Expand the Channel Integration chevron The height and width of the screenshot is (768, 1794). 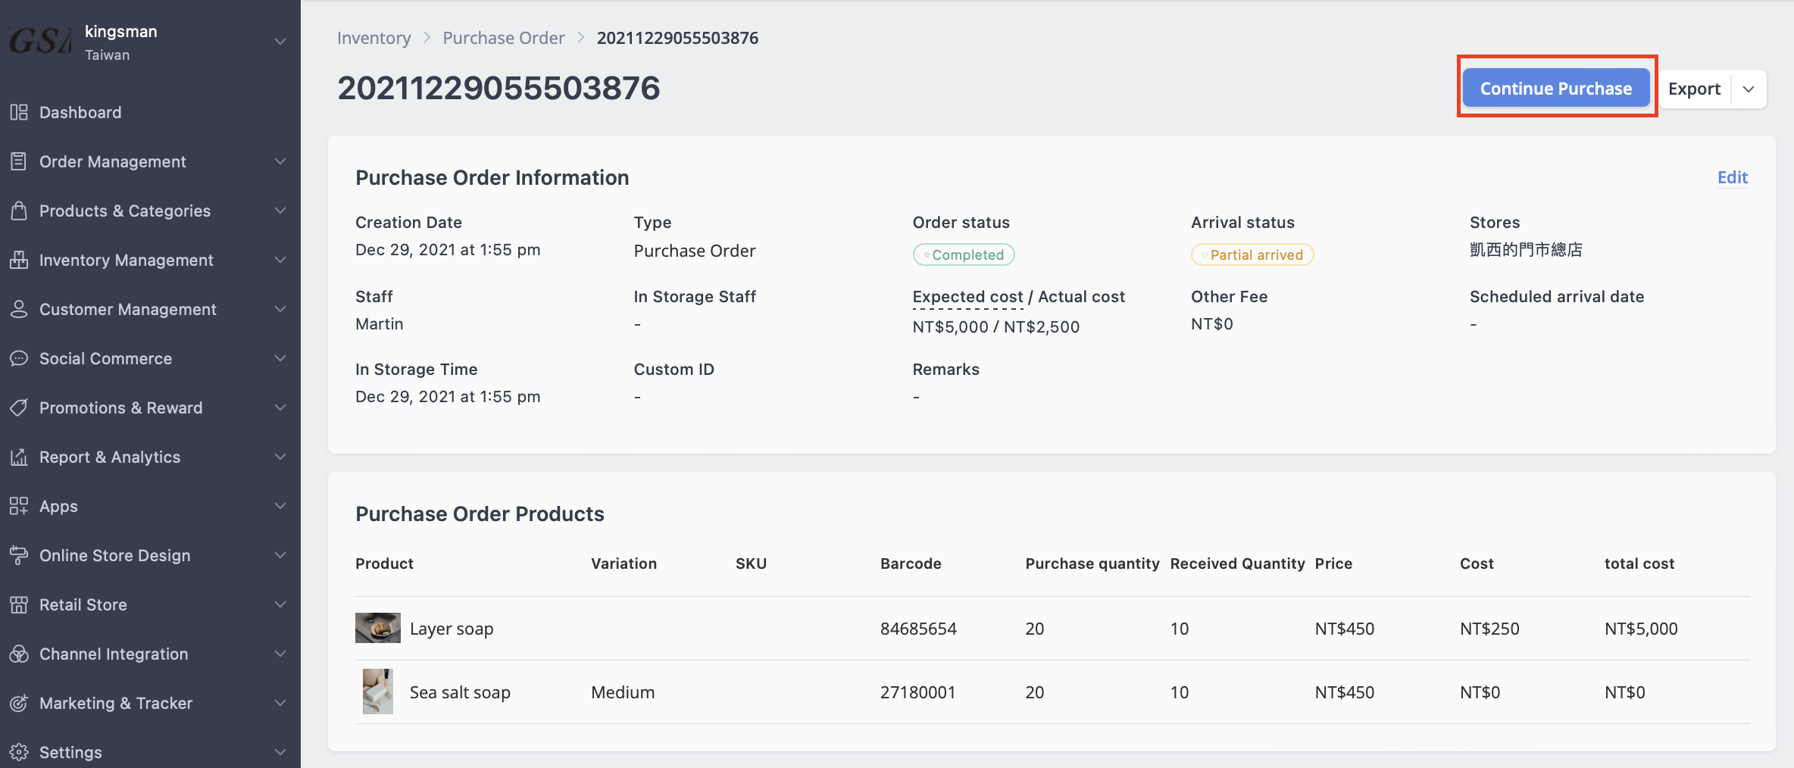[x=280, y=654]
